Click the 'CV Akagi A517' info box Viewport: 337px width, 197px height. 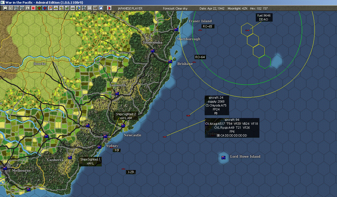232,128
